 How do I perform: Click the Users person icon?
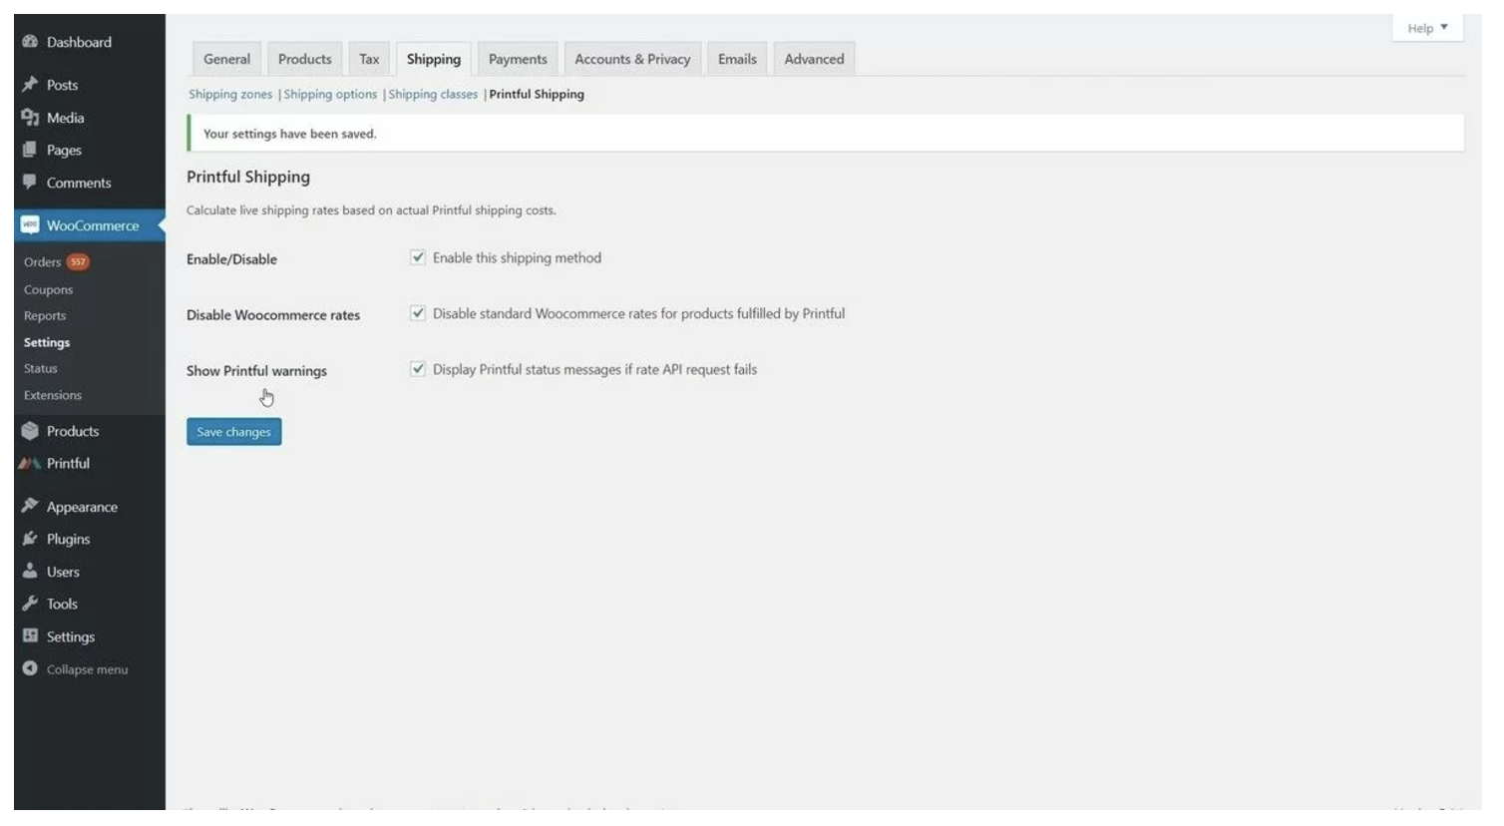(x=30, y=571)
